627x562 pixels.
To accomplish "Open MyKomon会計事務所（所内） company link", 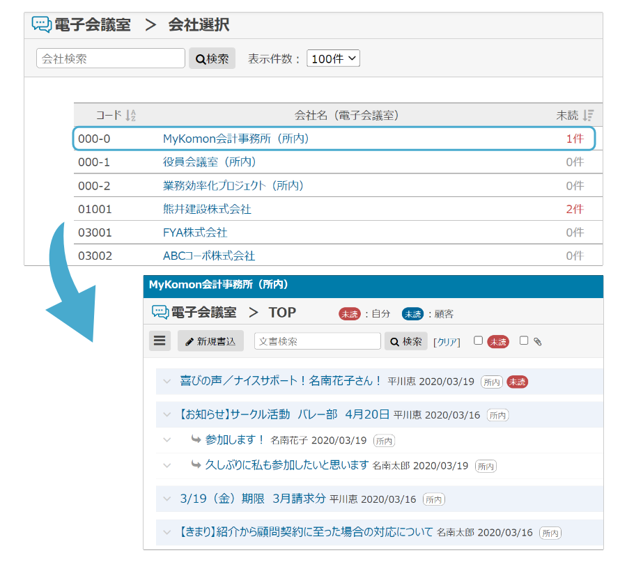I will click(x=235, y=139).
